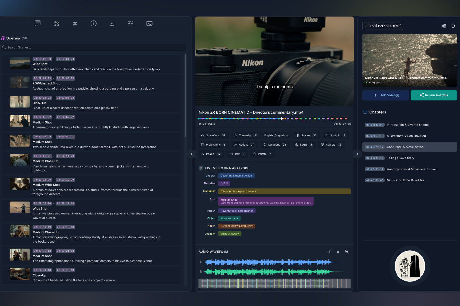
Task: Click the Add Video(s) button
Action: click(x=386, y=95)
